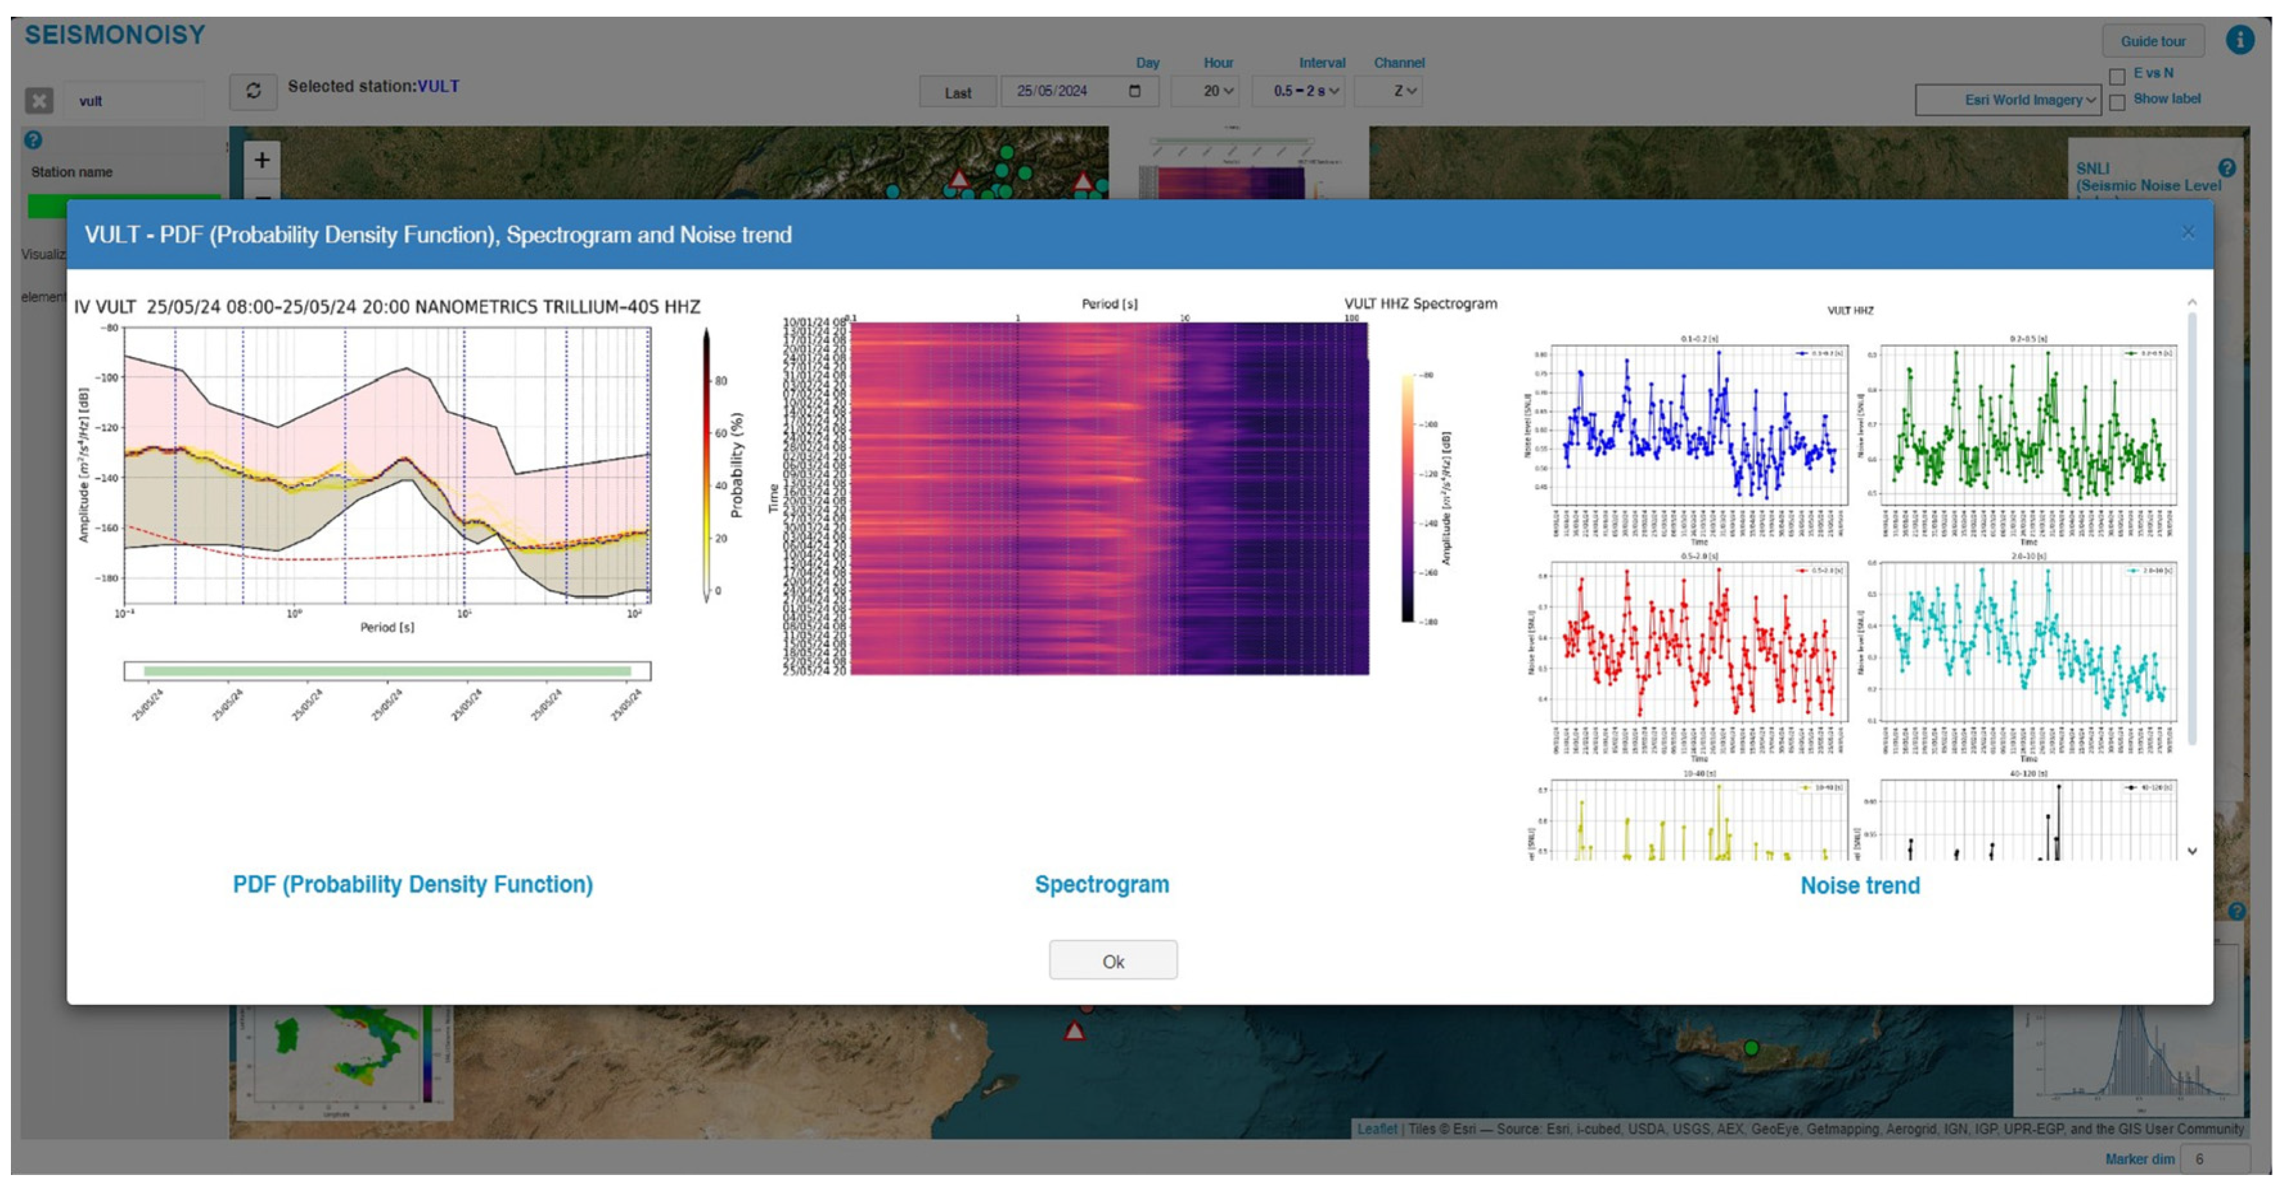Viewport: 2282px width, 1184px height.
Task: Toggle the Show label checkbox
Action: (2116, 103)
